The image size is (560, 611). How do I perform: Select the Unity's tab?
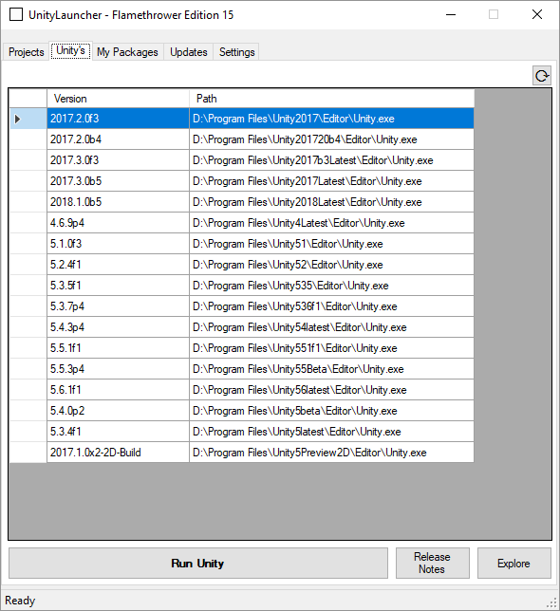point(70,50)
